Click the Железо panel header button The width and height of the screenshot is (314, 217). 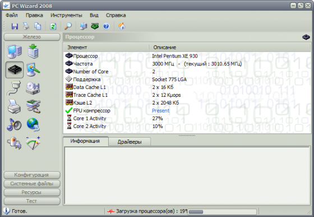tap(32, 37)
